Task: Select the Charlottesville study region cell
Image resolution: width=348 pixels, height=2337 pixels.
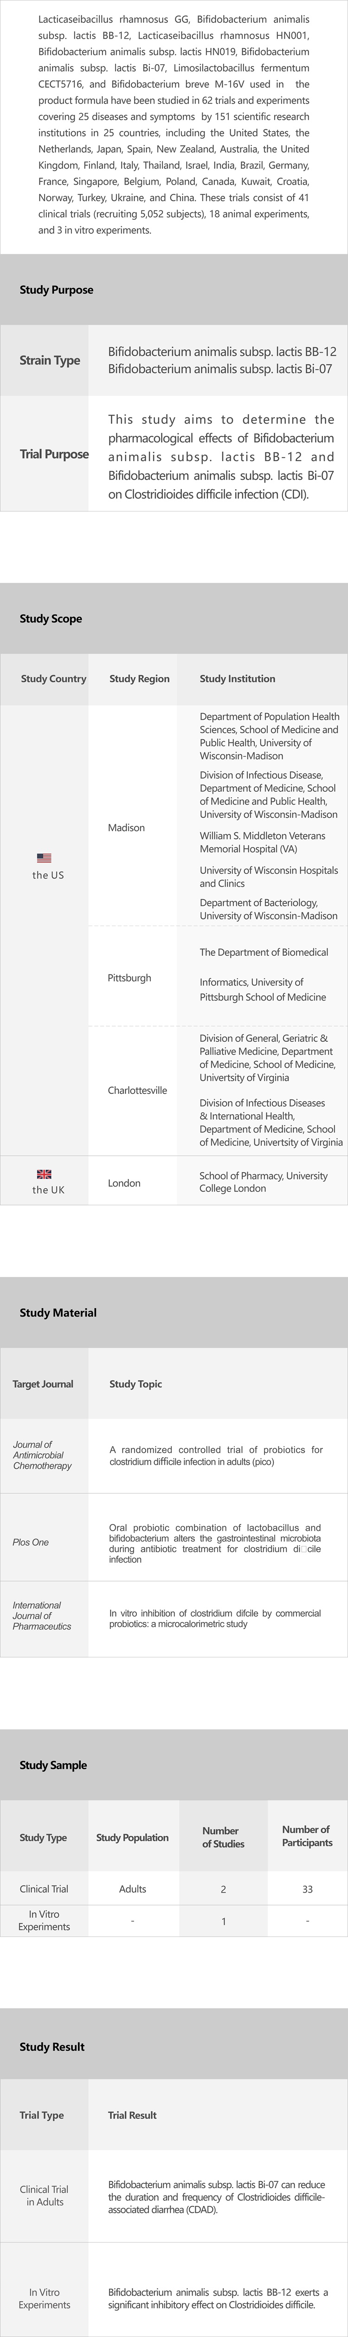Action: tap(137, 1091)
